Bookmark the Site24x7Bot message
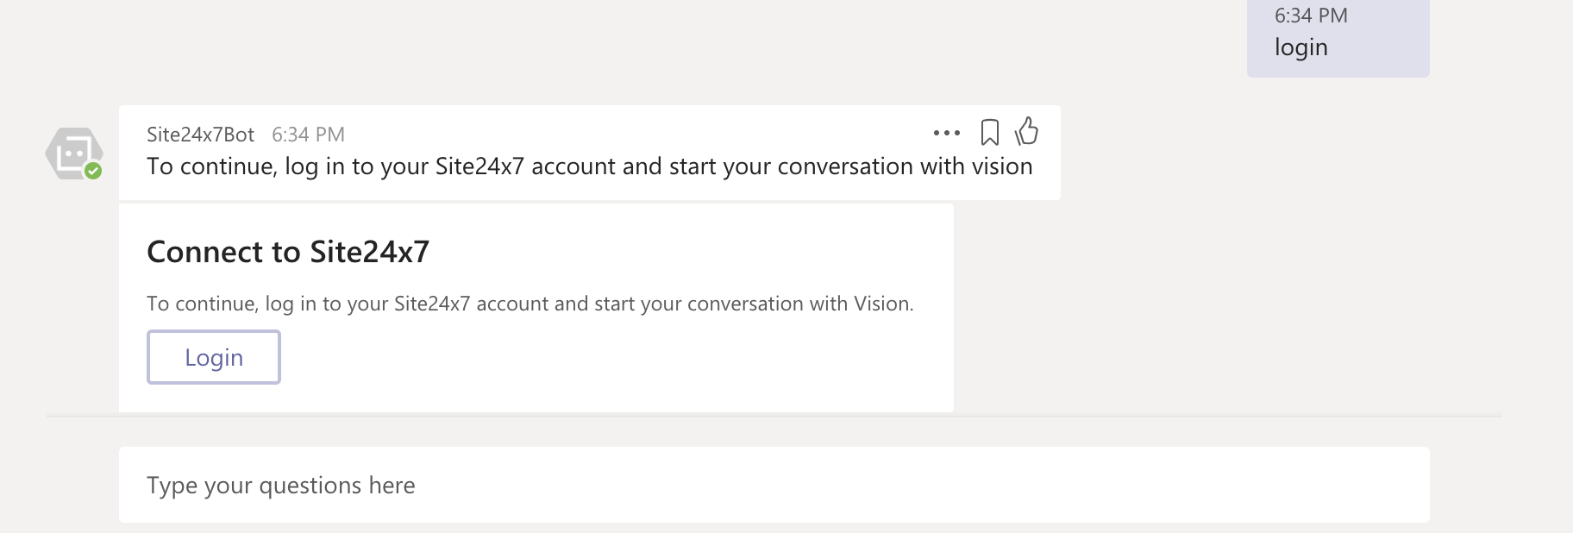 989,133
